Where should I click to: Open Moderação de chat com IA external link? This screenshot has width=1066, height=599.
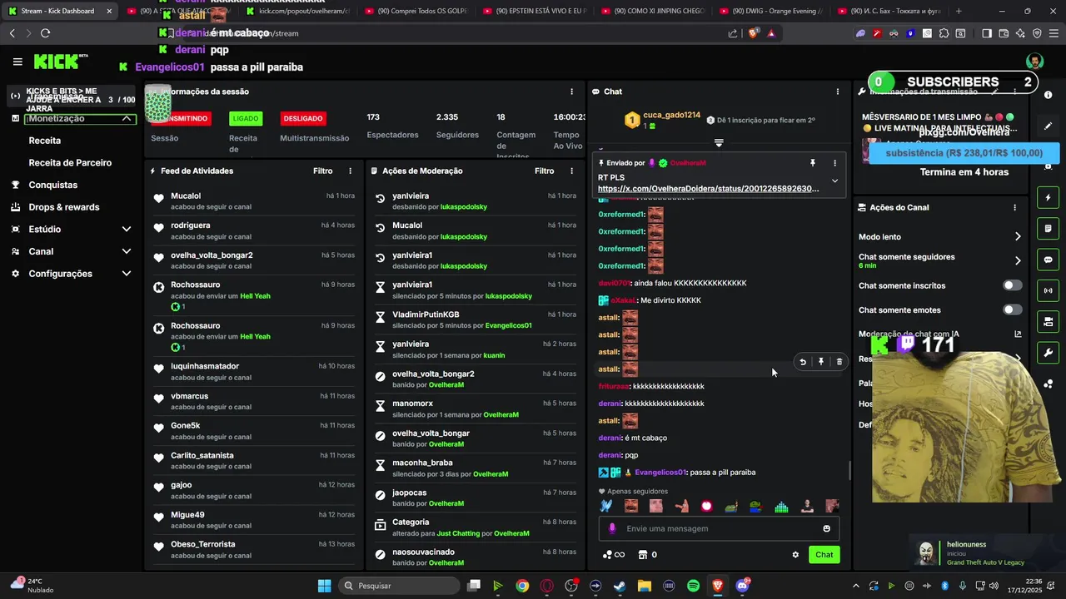tap(1018, 334)
